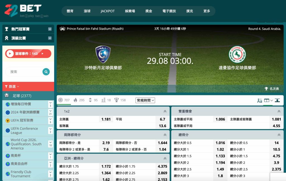Viewport: 286px width, 181px height.
Task: Open live events 滾球事件: 143 button
Action: tap(28, 54)
